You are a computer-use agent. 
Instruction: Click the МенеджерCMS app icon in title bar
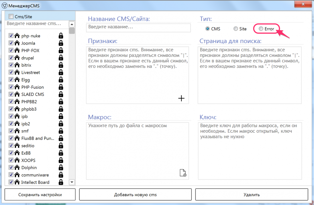coord(4,6)
